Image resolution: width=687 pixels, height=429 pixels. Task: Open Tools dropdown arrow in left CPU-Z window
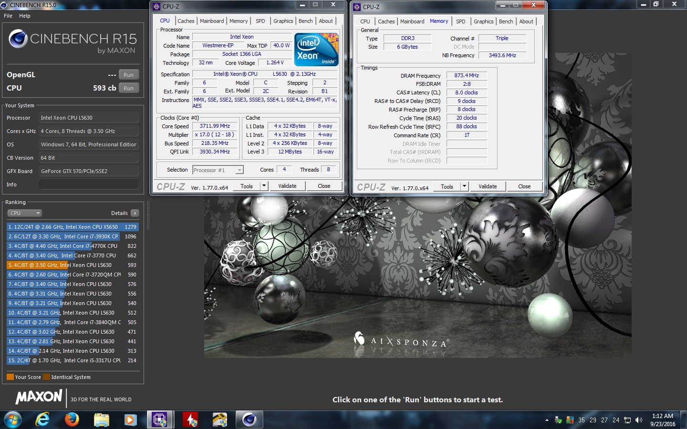point(264,186)
